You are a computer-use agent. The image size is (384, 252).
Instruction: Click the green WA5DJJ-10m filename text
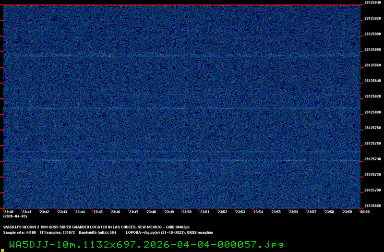146,244
